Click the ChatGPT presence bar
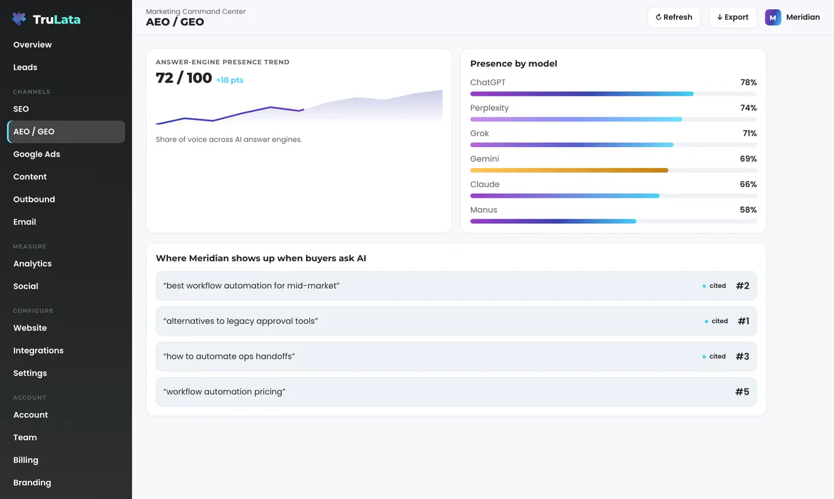The height and width of the screenshot is (499, 834). tap(582, 94)
